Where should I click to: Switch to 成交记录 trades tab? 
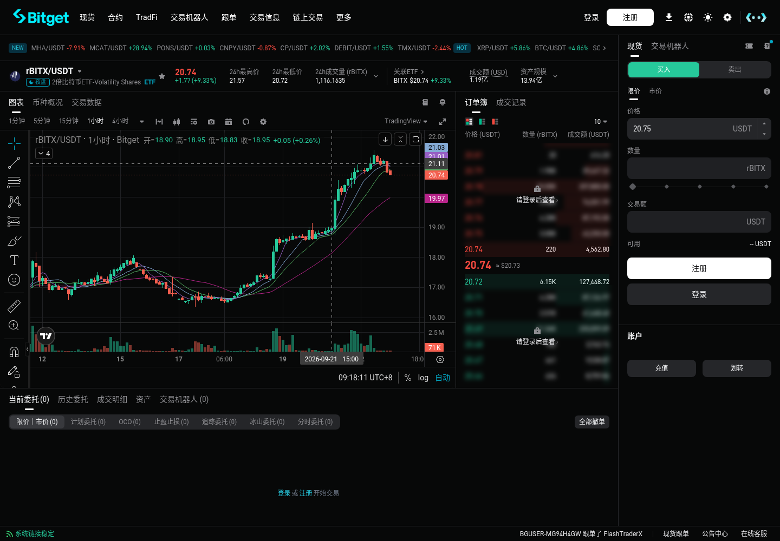point(511,102)
